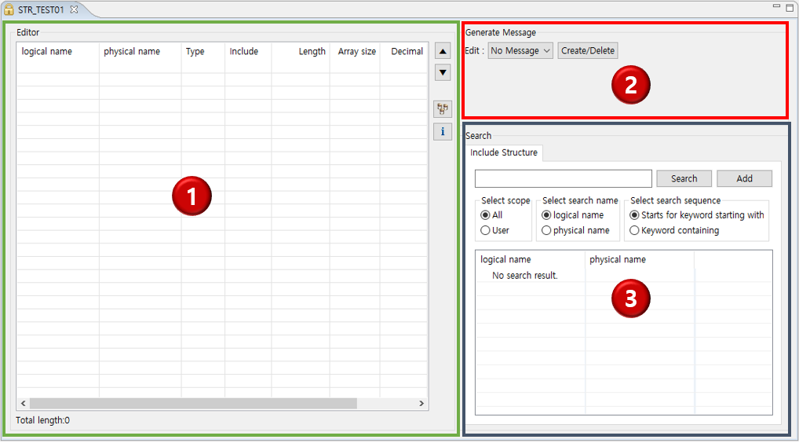Click the 'Include' column header
This screenshot has height=443, width=799.
(x=248, y=52)
